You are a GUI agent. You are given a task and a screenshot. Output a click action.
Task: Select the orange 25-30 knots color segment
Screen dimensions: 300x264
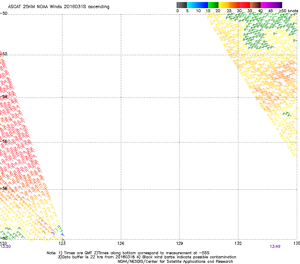[234, 5]
